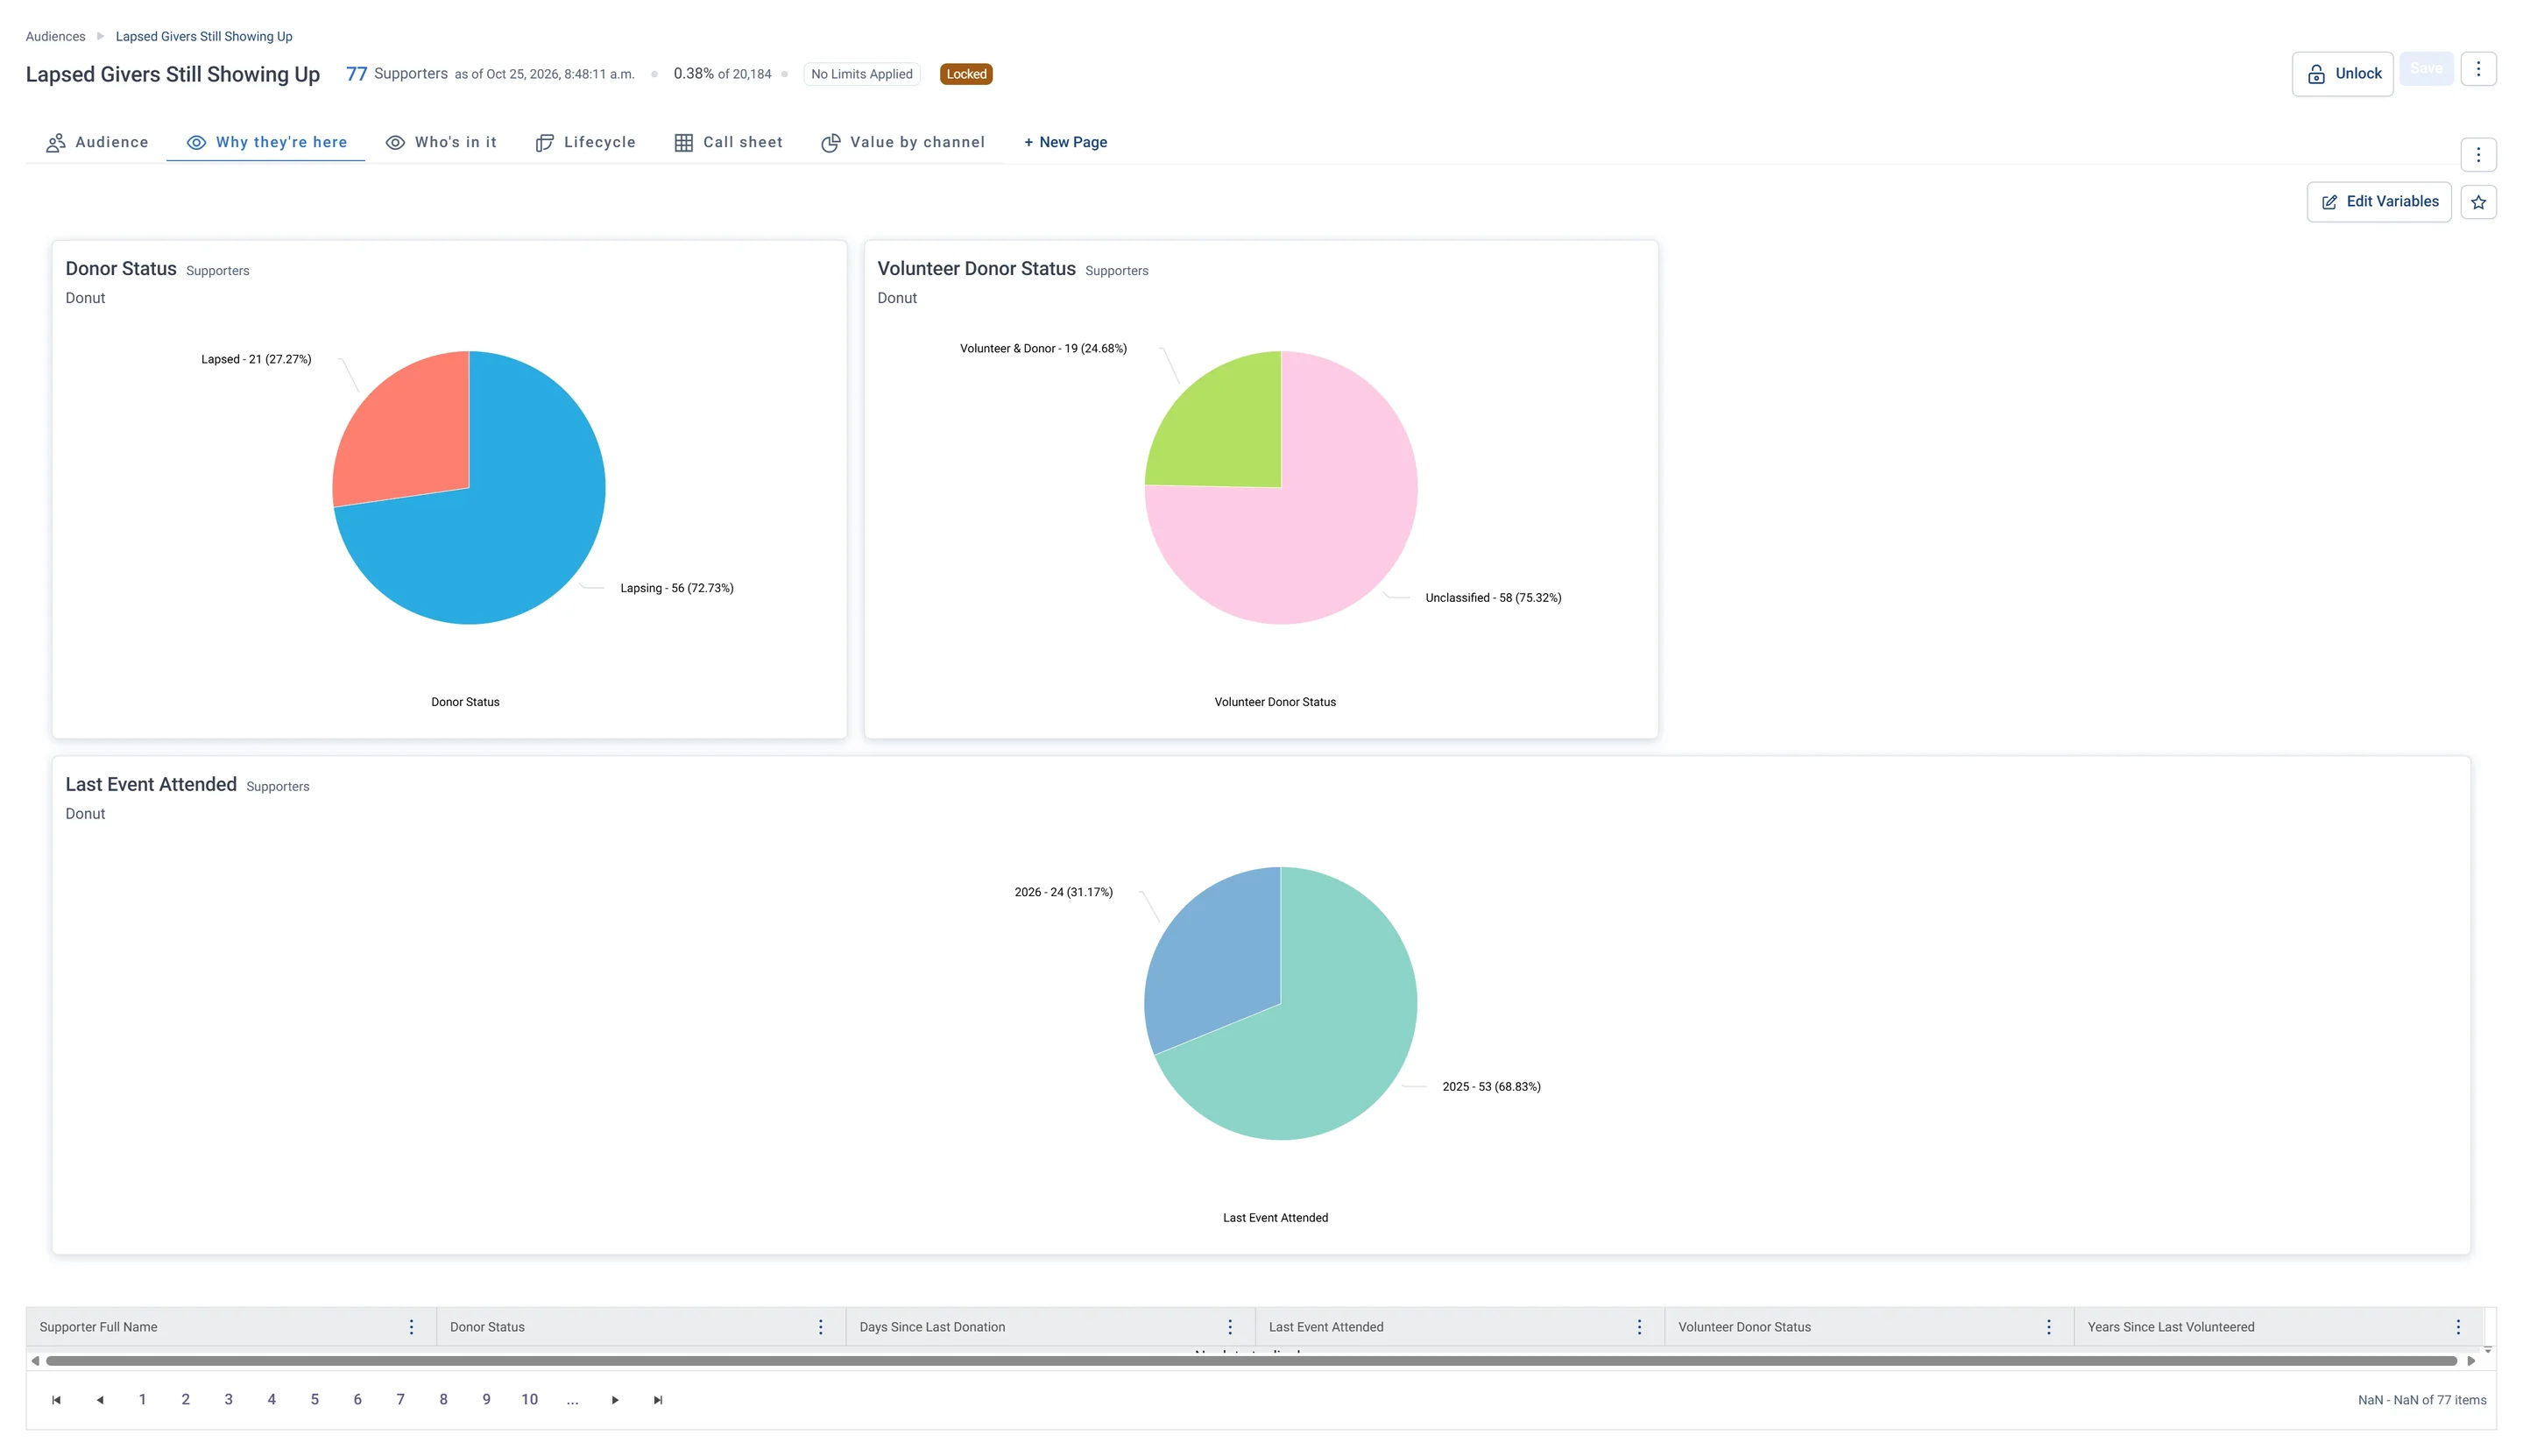Go to previous page of table
This screenshot has width=2523, height=1456.
tap(100, 1399)
